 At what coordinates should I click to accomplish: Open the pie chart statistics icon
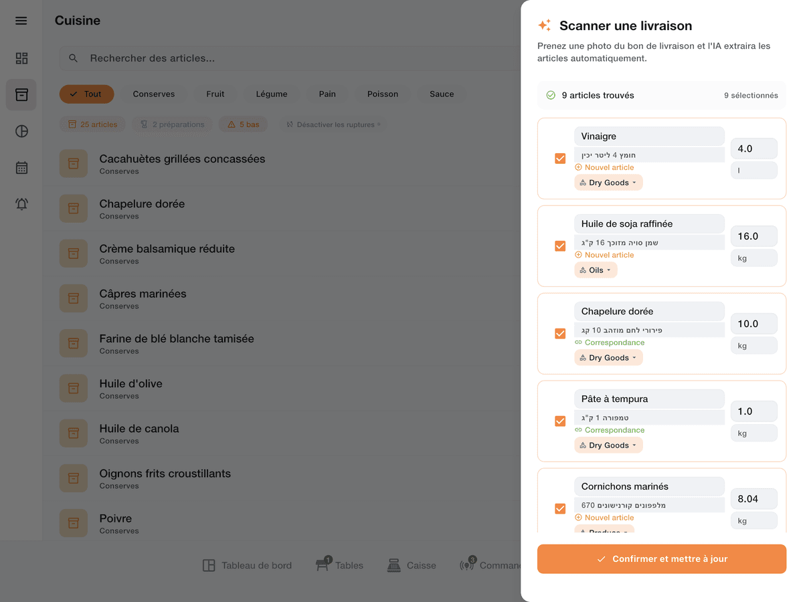point(21,131)
